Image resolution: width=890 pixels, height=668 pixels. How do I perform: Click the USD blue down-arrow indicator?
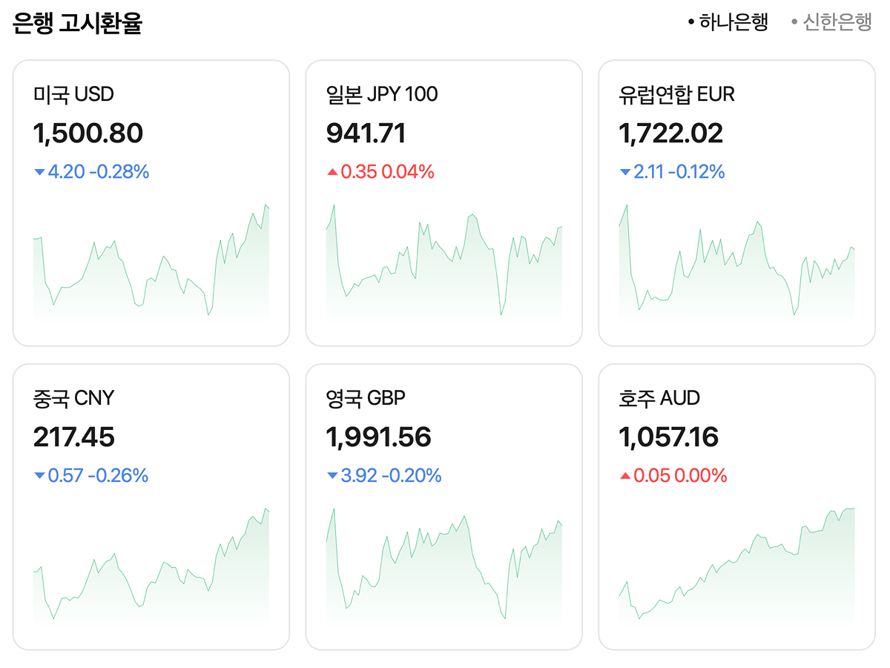point(39,173)
